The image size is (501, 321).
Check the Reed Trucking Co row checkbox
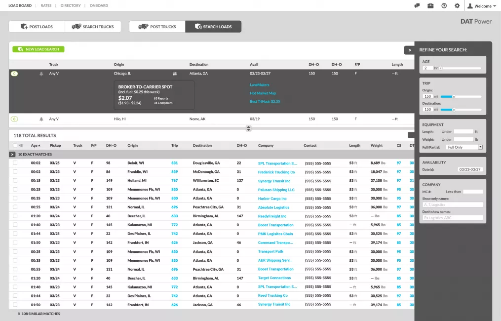coord(15,296)
